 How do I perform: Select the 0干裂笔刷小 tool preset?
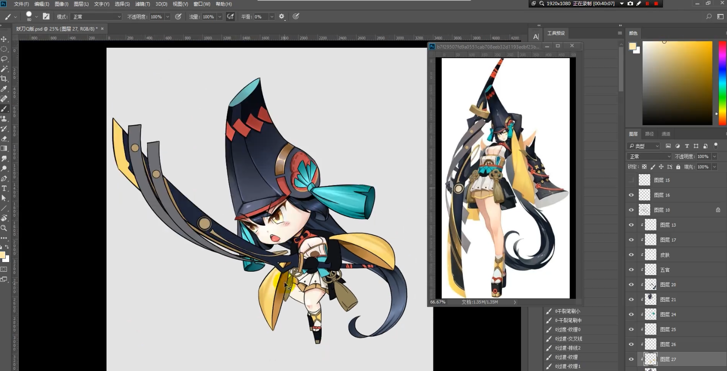tap(567, 311)
